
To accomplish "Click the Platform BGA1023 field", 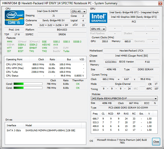I will coord(62,29).
